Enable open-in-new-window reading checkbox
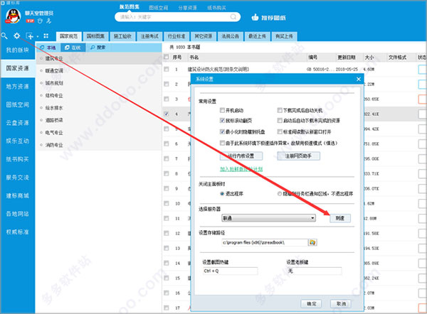 (280, 131)
